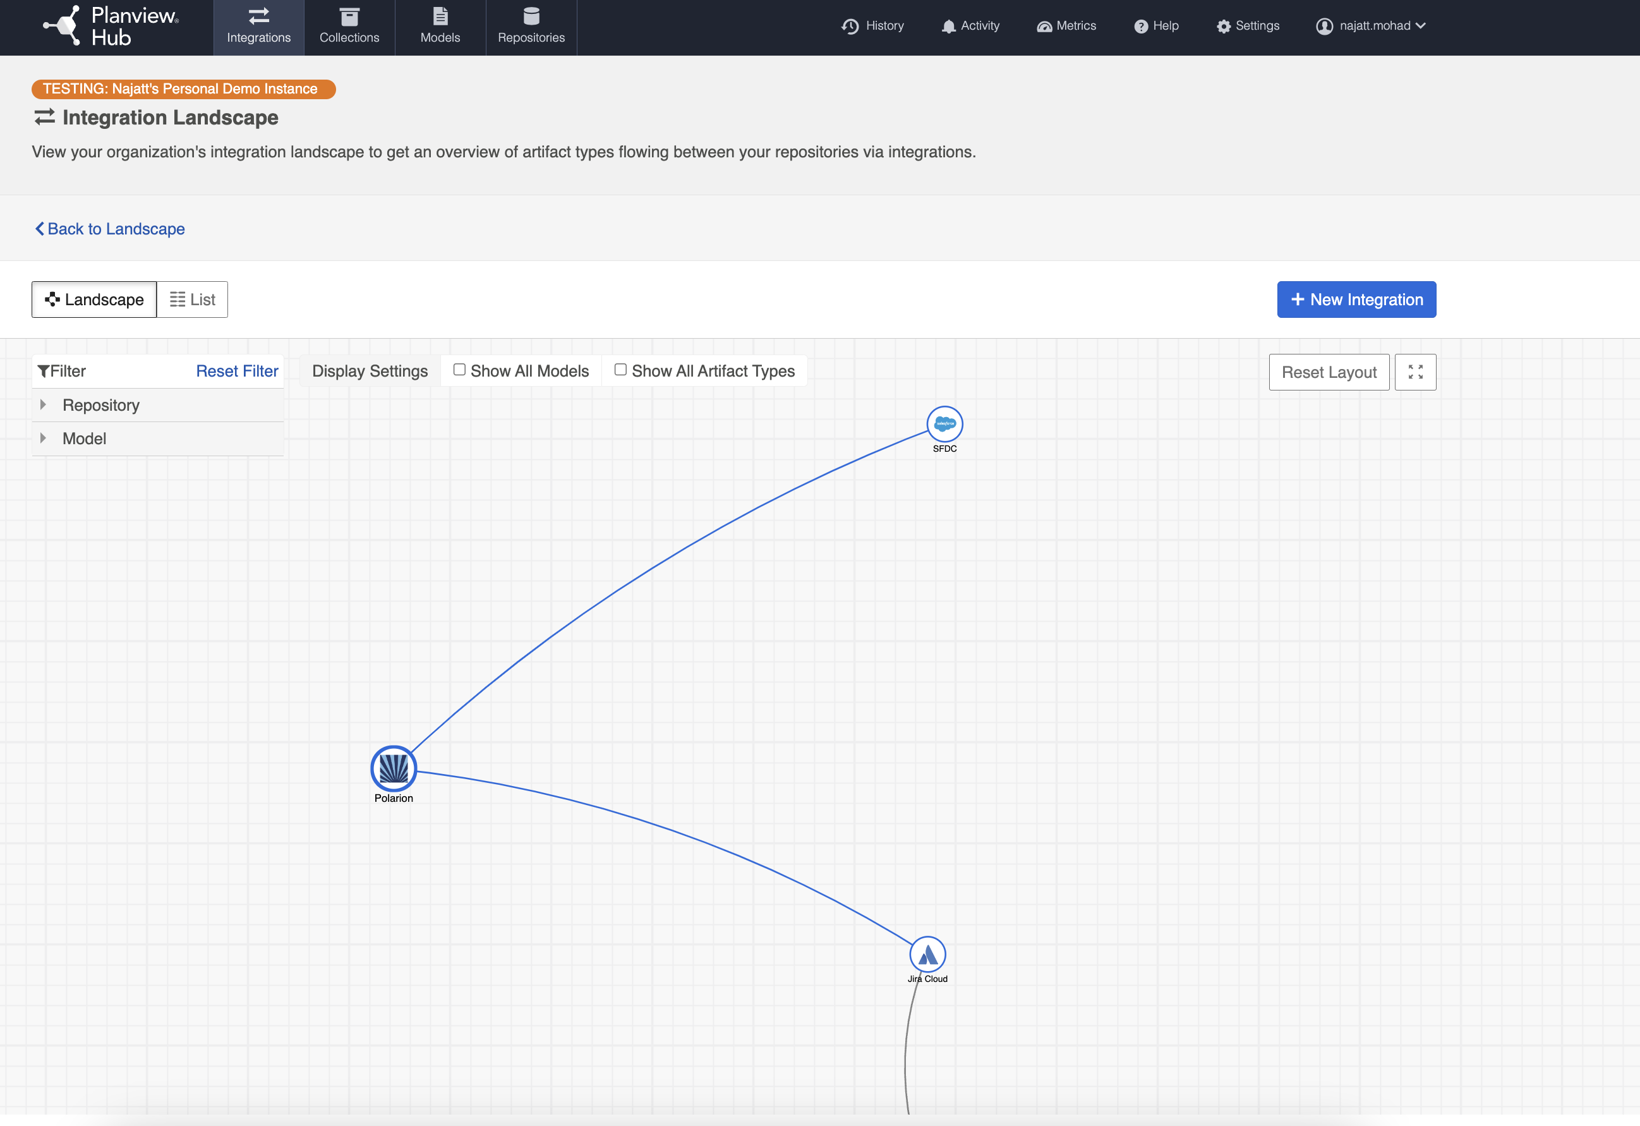Open the Activity view
Viewport: 1640px width, 1126px height.
970,25
